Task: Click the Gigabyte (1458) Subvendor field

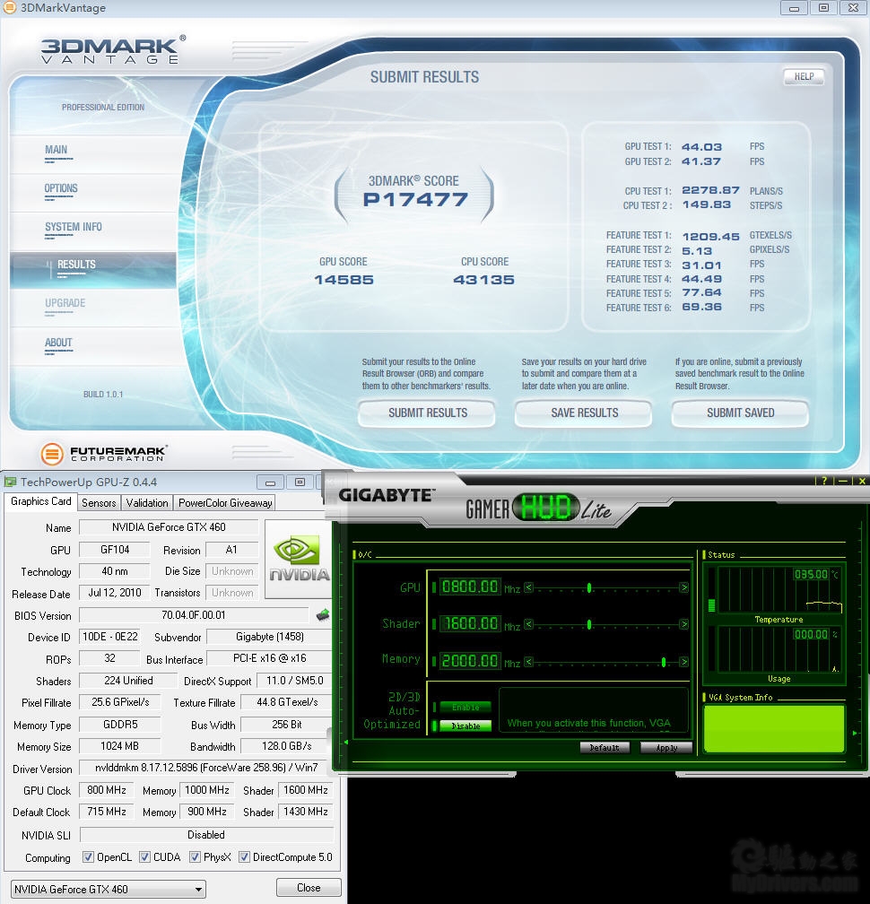Action: point(269,637)
